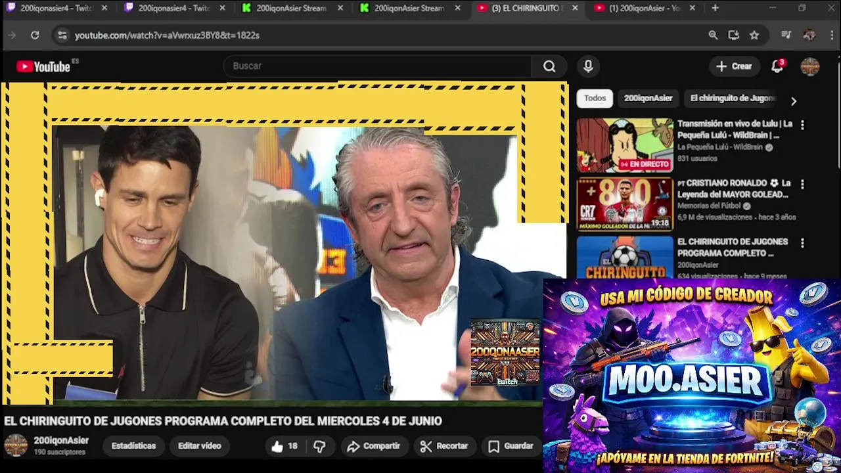Open Memorias del Fútbol channel

(x=709, y=206)
